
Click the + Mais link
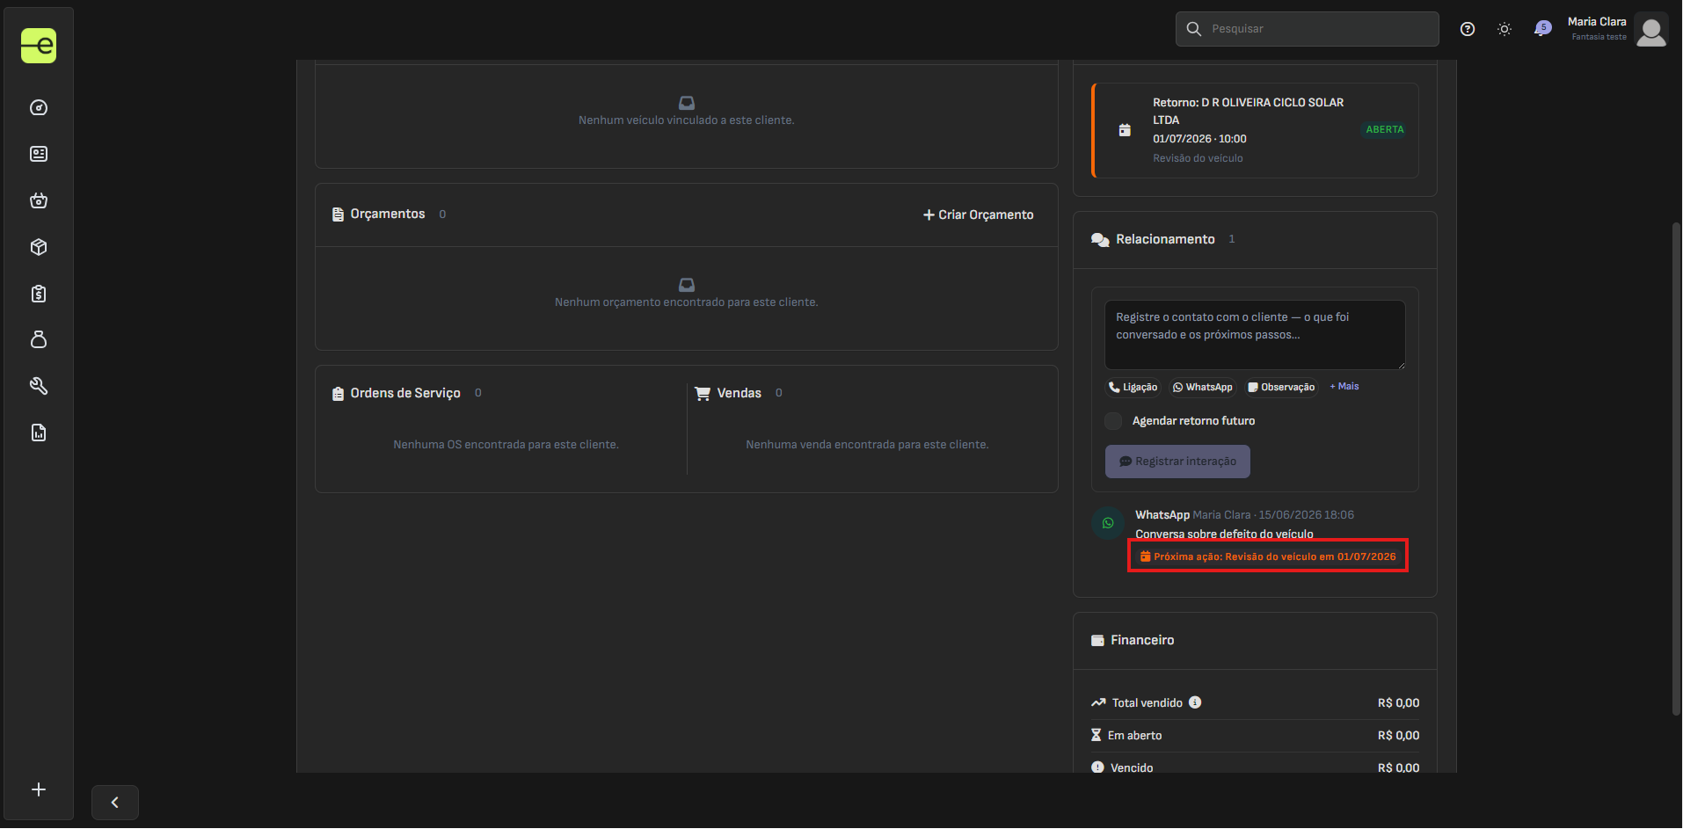[1344, 387]
